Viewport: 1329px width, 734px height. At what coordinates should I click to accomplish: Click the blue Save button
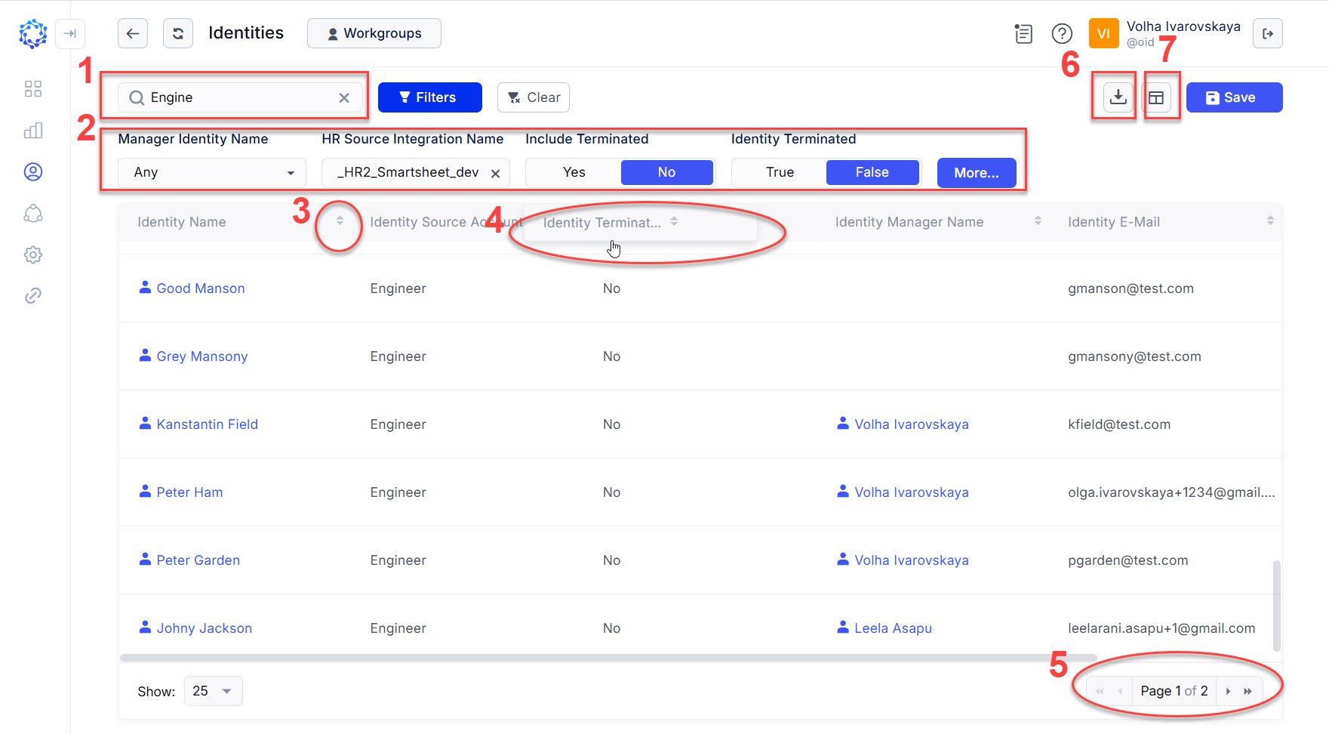pyautogui.click(x=1234, y=97)
